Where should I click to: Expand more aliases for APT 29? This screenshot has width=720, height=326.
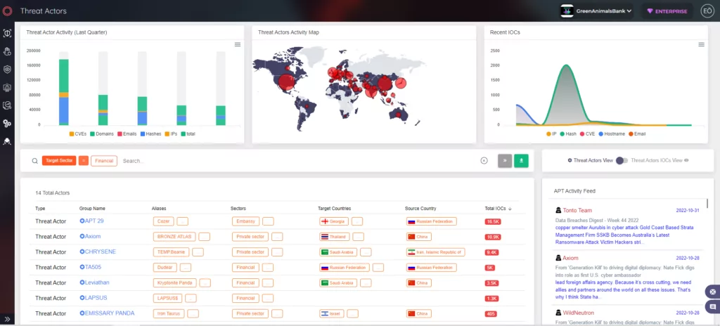tap(182, 221)
